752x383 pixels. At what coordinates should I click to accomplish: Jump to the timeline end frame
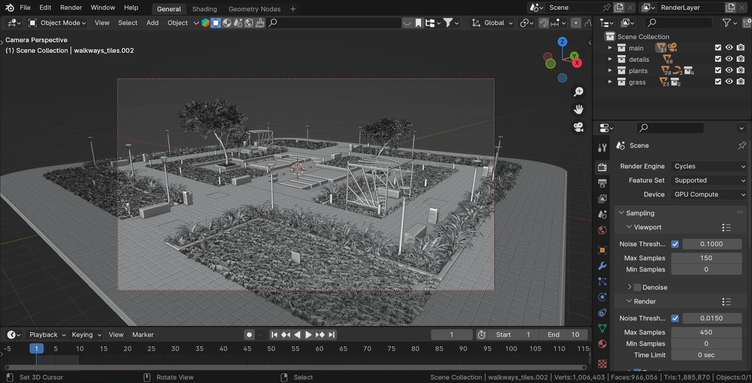point(332,335)
